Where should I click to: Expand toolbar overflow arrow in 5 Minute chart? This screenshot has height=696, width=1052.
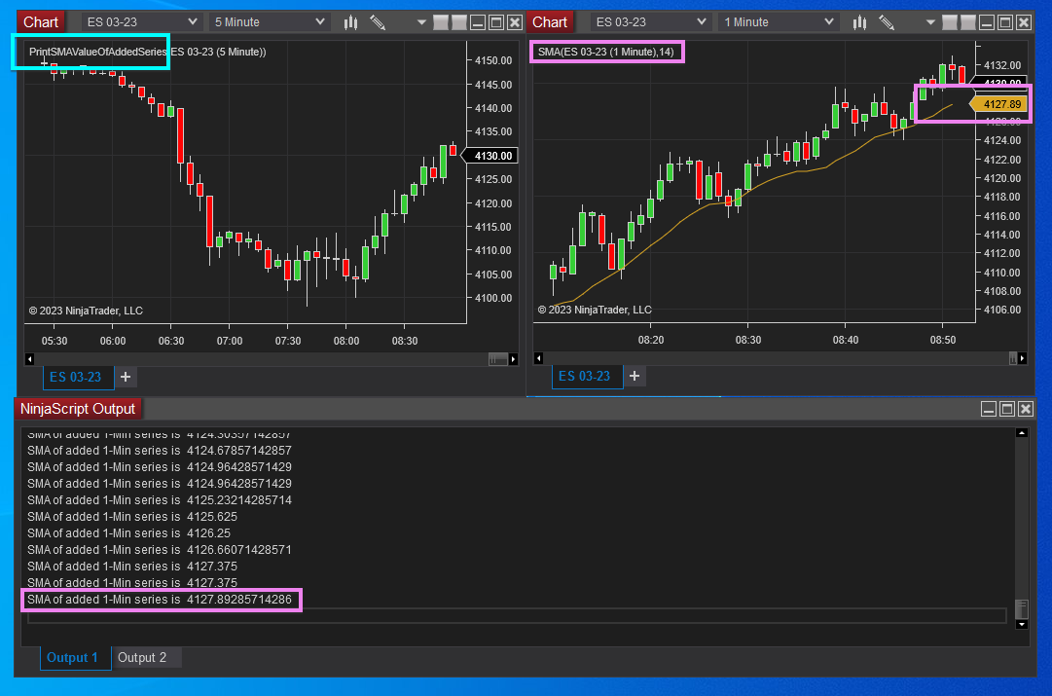[421, 22]
